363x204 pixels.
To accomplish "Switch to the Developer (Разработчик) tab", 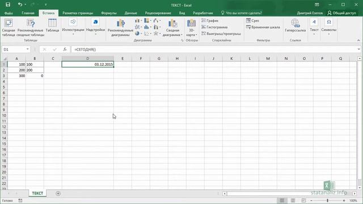I will 203,13.
